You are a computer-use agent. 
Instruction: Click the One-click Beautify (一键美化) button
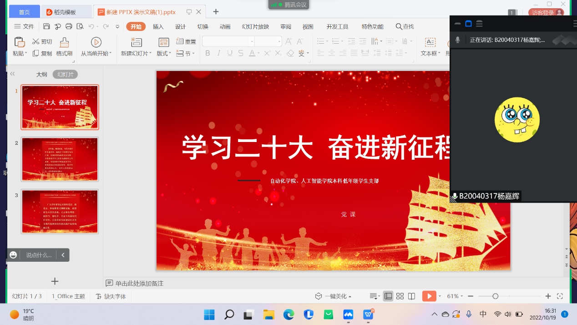click(x=334, y=296)
